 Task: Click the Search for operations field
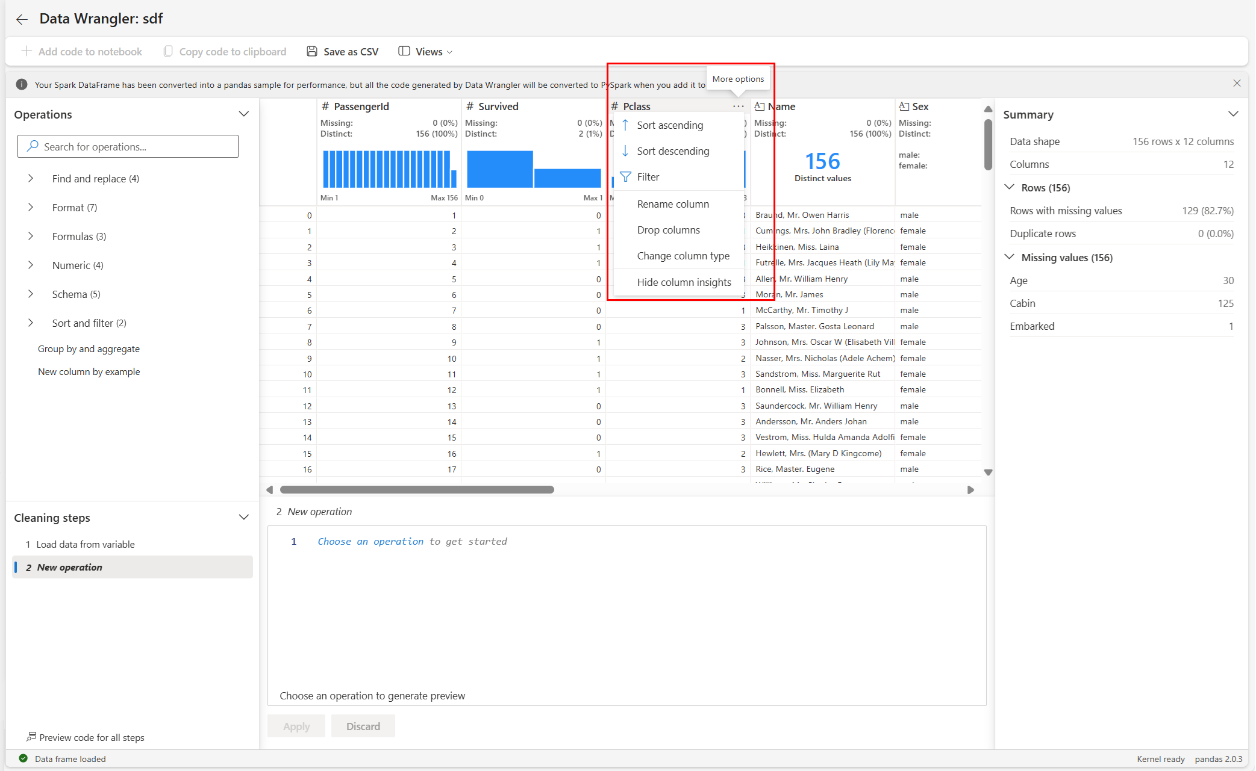click(128, 147)
